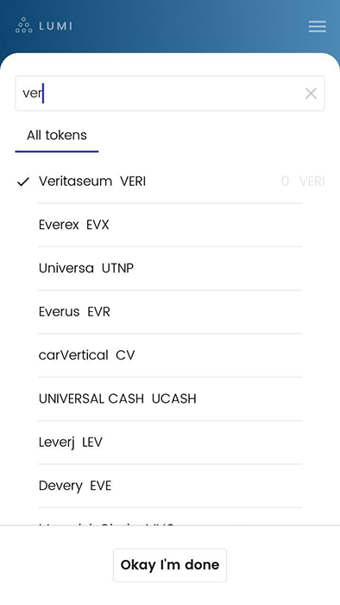Add the Leverj LEV token
This screenshot has height=605, width=340.
coord(170,443)
